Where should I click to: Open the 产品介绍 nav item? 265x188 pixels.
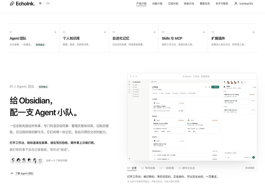pos(141,3)
